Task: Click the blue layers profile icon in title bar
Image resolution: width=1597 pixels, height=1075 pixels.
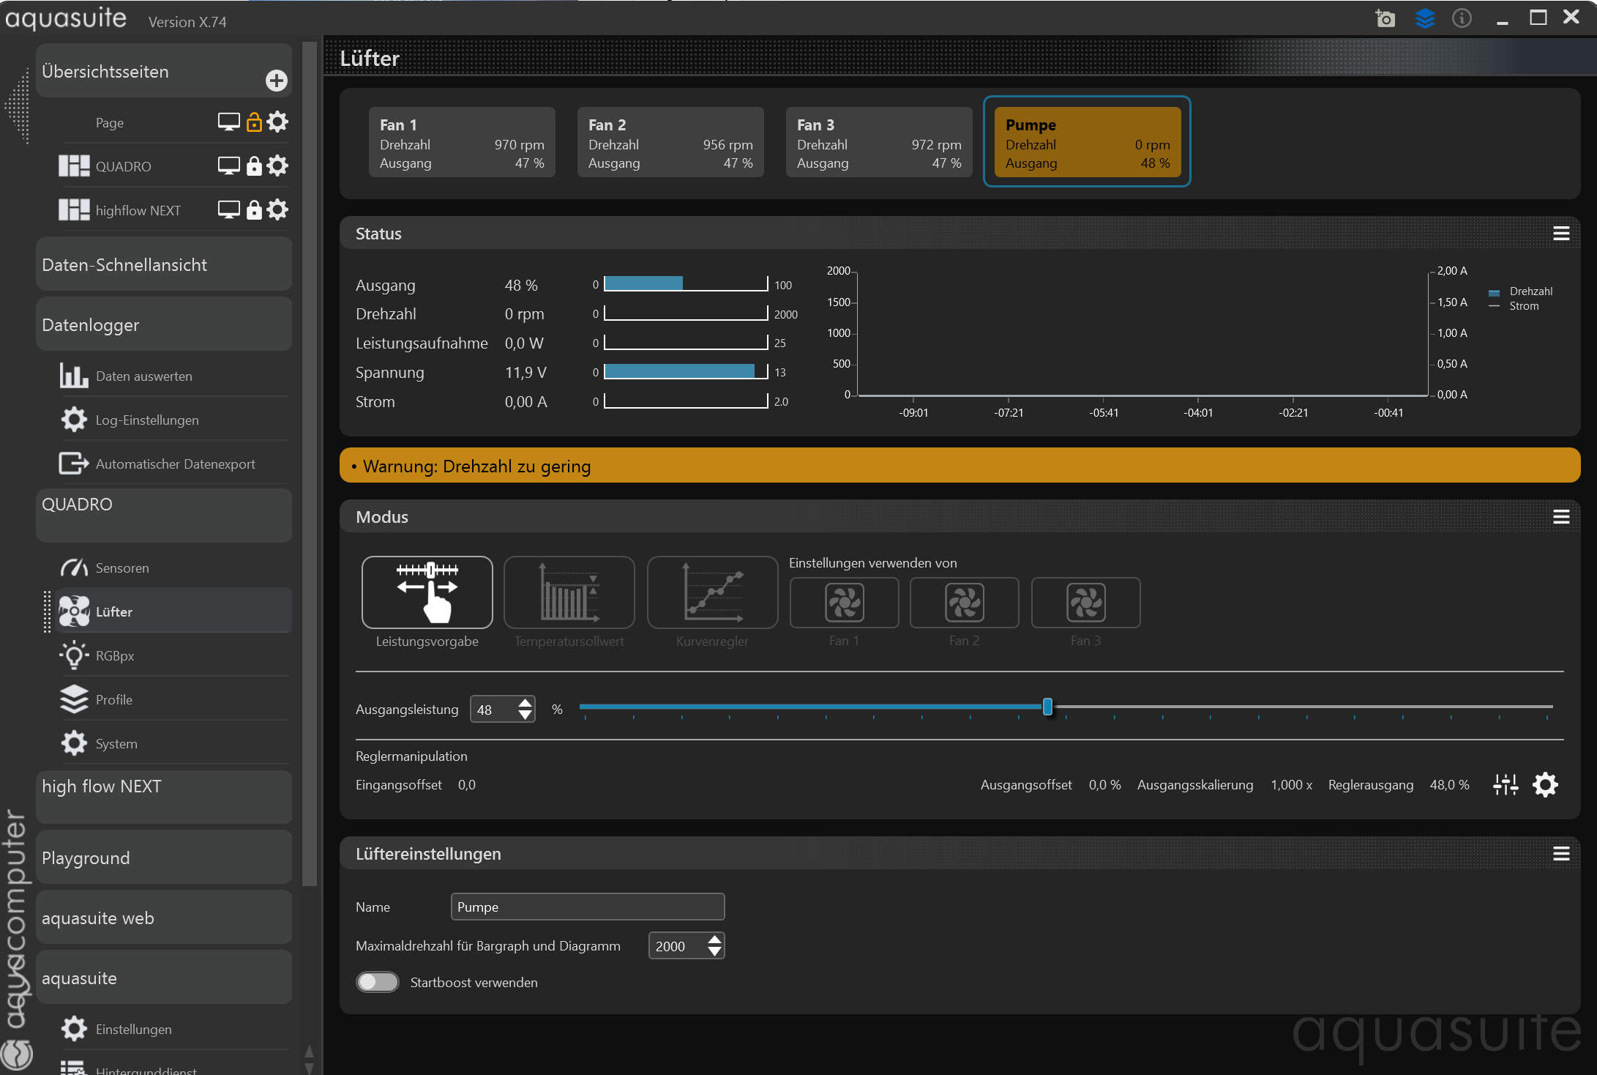Action: tap(1424, 18)
